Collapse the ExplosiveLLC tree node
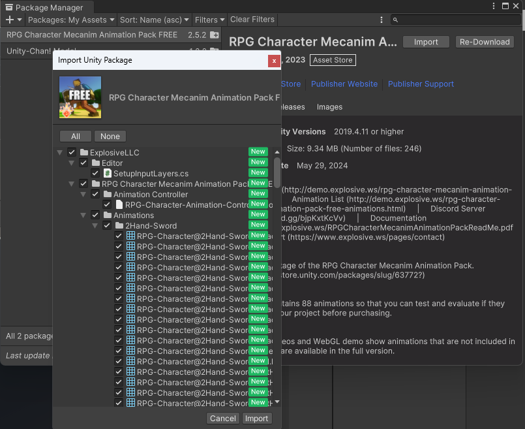The width and height of the screenshot is (525, 429). point(60,153)
